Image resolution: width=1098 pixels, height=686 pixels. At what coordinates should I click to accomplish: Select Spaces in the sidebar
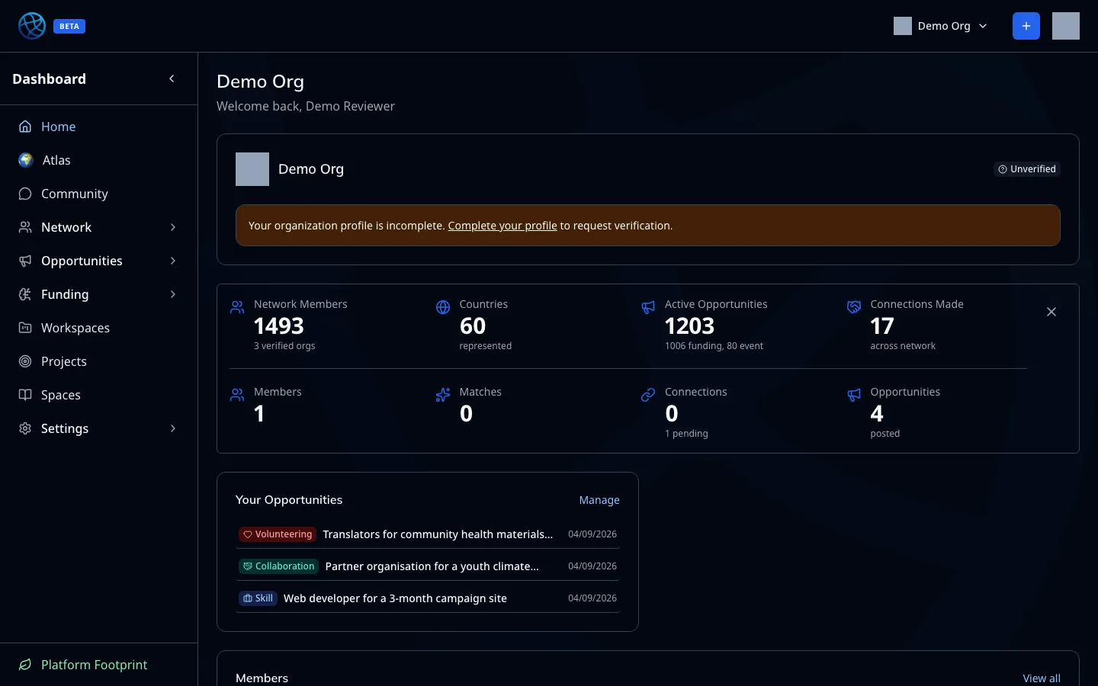98,395
